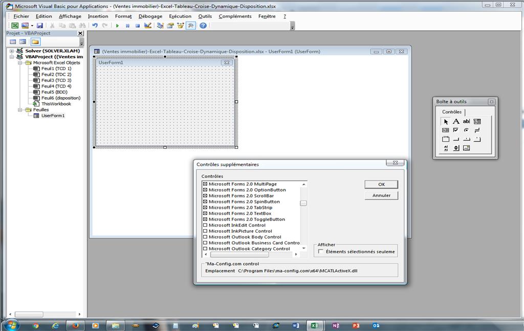Save the project with the floppy disk icon

click(40, 26)
